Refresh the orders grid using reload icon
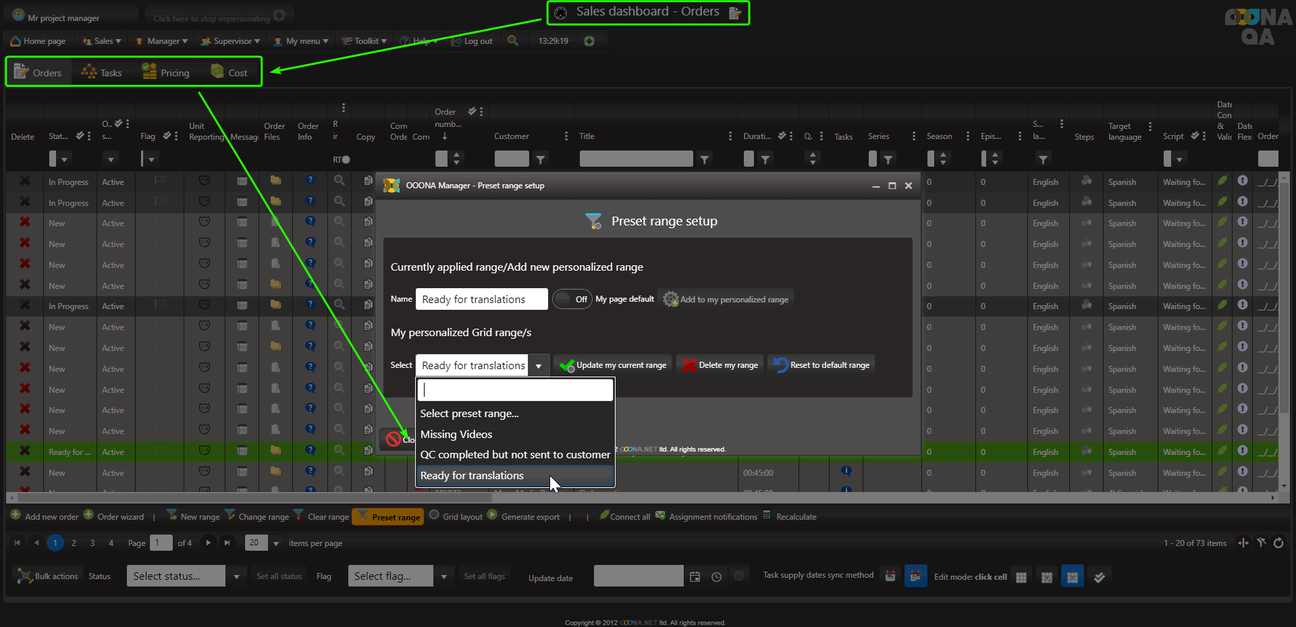 [1278, 543]
